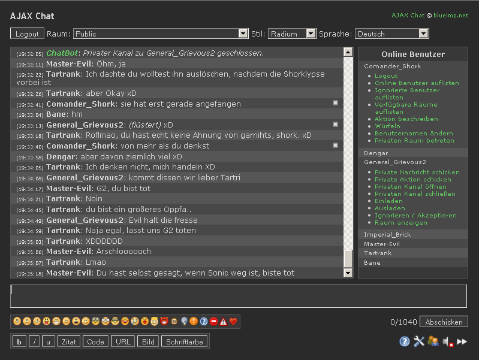Insert the sad face emoticon
The width and height of the screenshot is (479, 360).
click(x=27, y=321)
